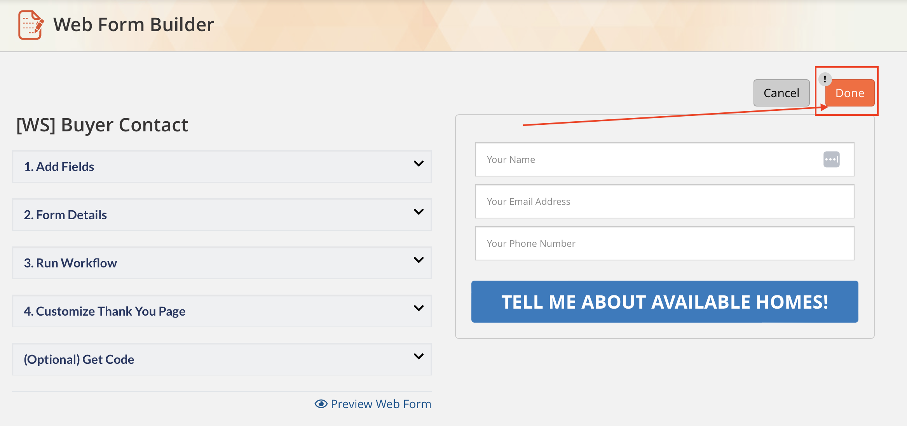The width and height of the screenshot is (907, 426).
Task: Expand the Form Details section
Action: click(x=419, y=212)
